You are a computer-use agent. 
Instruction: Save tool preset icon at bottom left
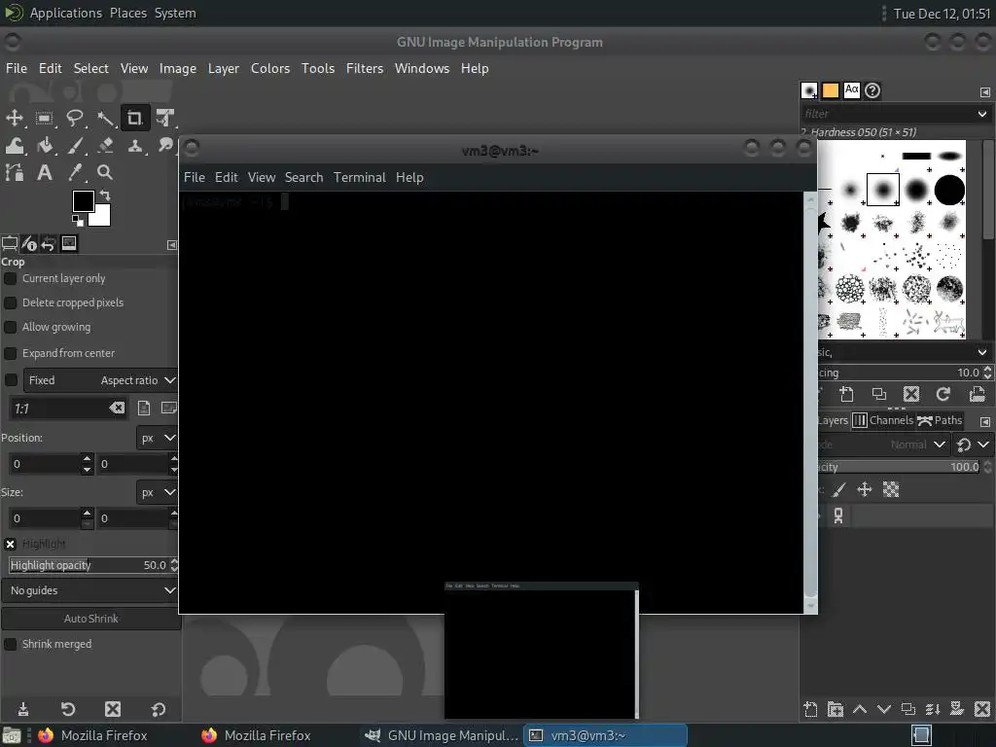click(x=23, y=709)
